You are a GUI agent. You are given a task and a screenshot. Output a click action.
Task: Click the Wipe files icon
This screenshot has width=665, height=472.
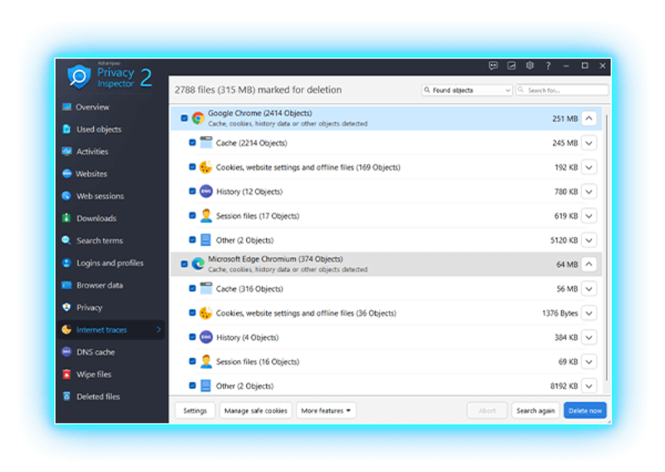(66, 374)
